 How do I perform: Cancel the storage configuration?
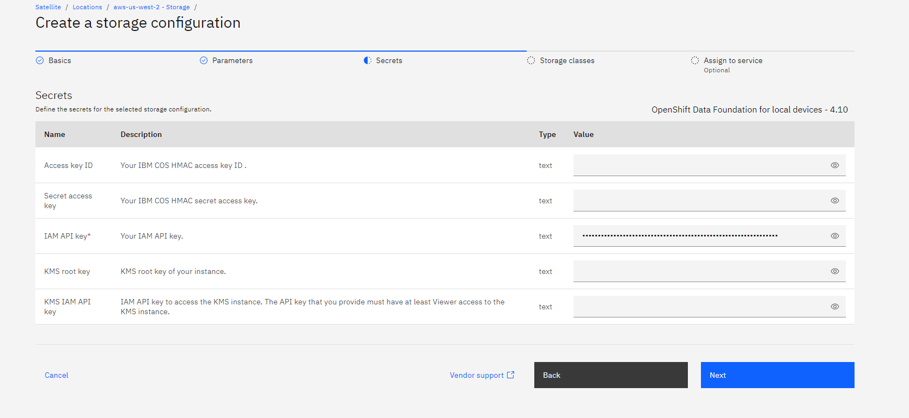point(57,375)
